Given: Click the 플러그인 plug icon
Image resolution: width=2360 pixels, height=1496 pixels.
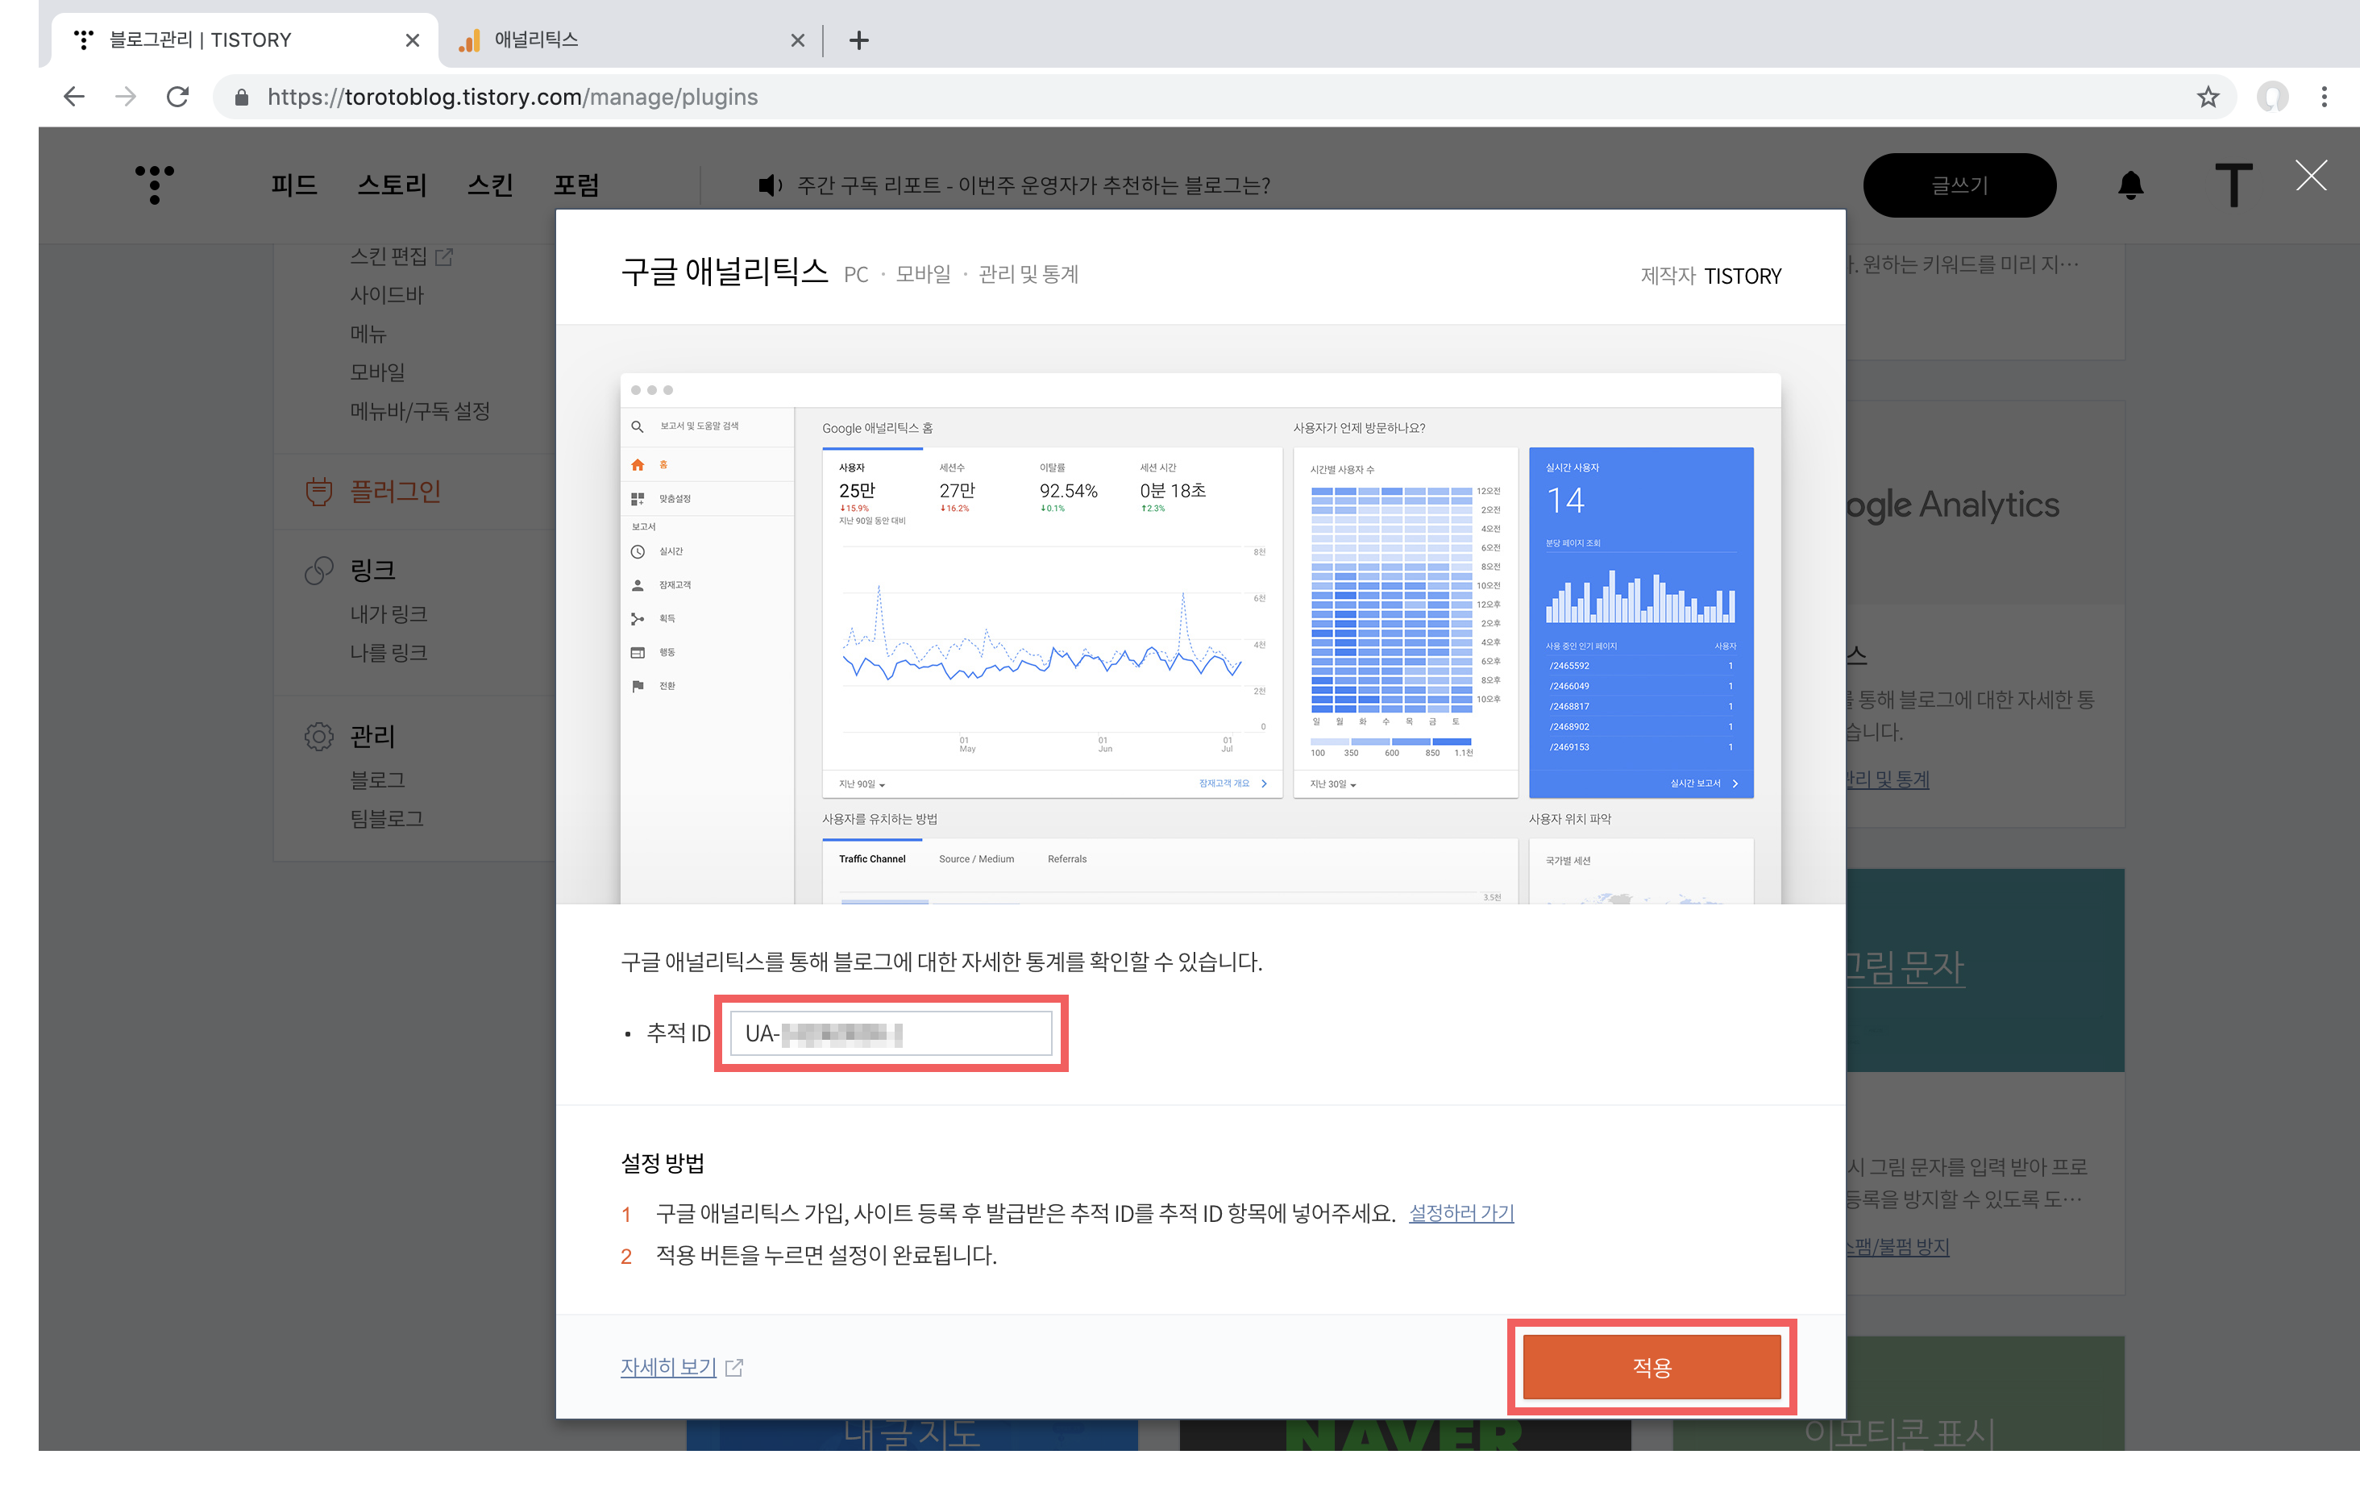Looking at the screenshot, I should pyautogui.click(x=318, y=491).
